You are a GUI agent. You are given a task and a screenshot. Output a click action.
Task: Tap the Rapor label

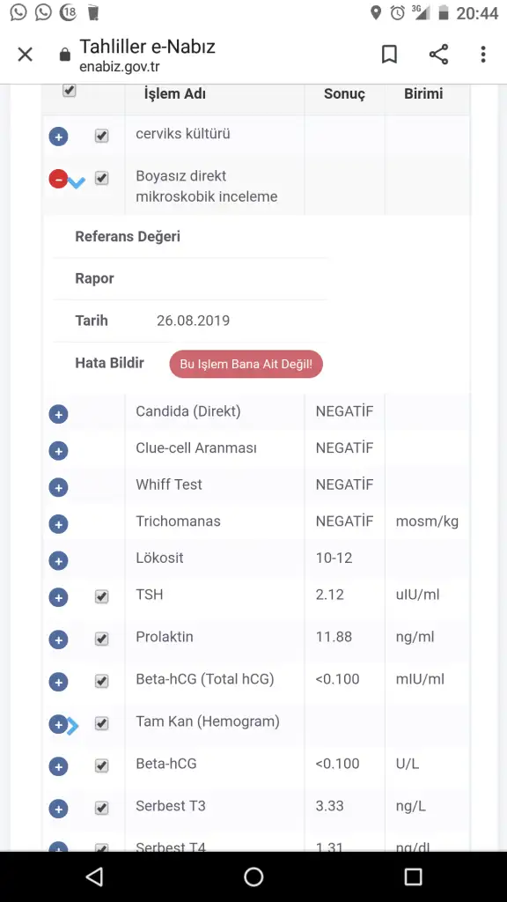tap(94, 278)
